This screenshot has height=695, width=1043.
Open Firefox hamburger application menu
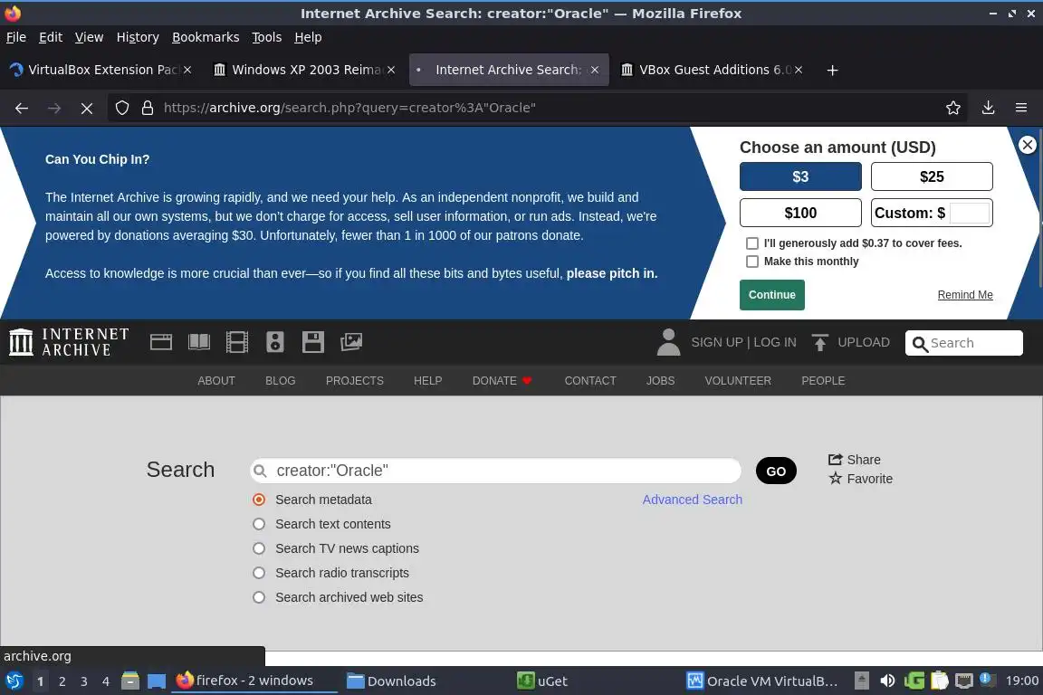pyautogui.click(x=1021, y=108)
